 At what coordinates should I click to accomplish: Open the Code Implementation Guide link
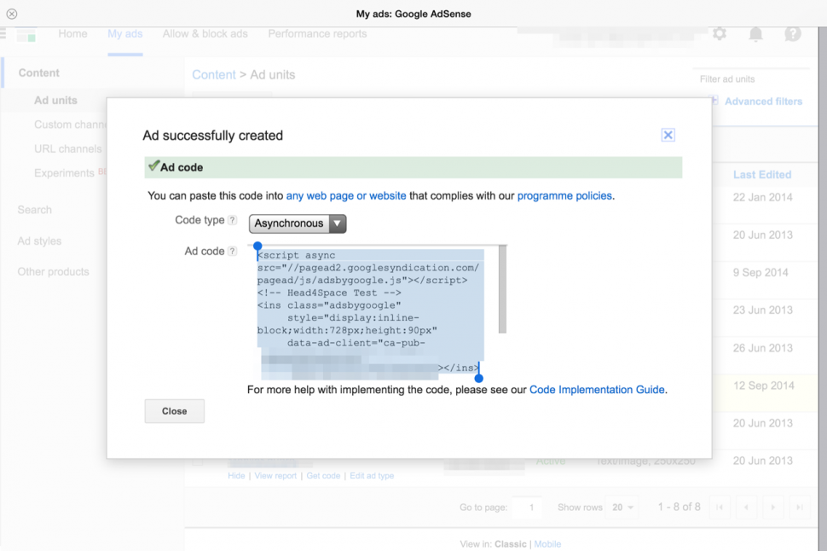click(597, 390)
